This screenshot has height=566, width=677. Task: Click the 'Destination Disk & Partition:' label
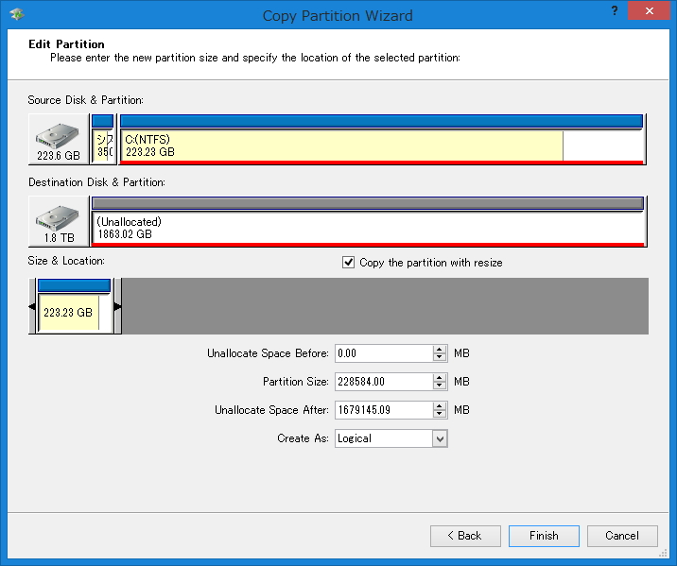[x=96, y=182]
